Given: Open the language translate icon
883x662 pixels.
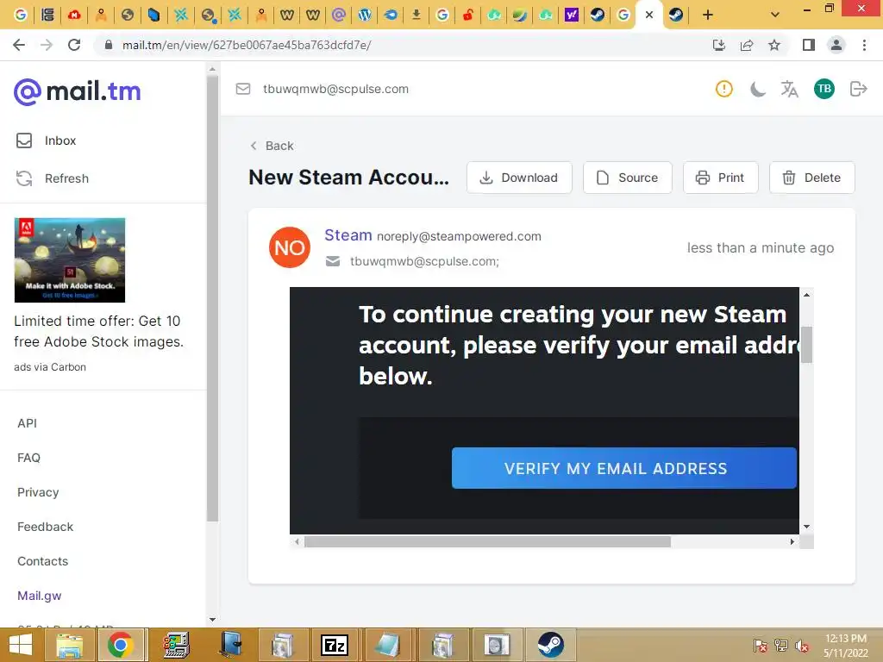Looking at the screenshot, I should 790,89.
